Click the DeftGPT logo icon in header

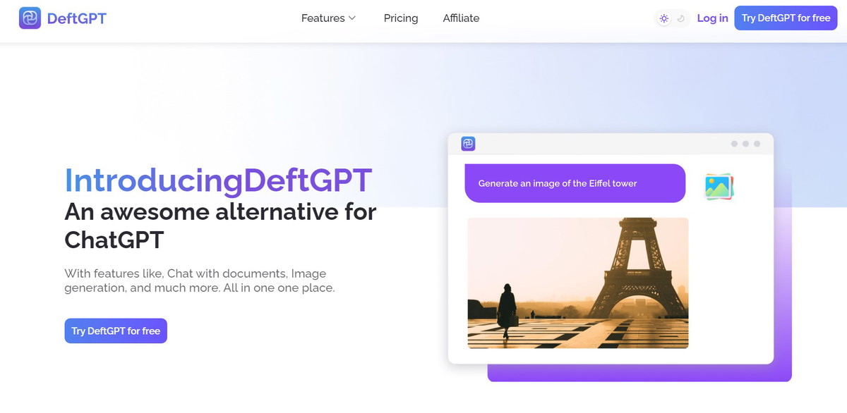coord(30,18)
